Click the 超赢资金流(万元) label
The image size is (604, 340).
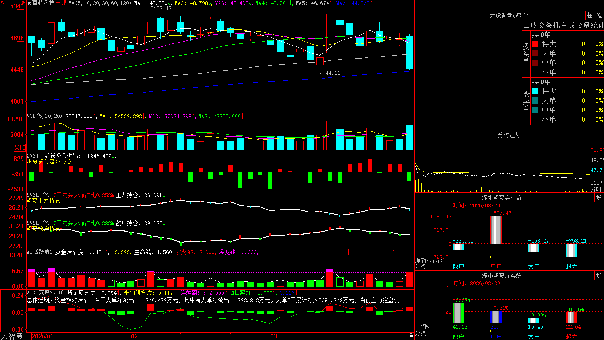[49, 162]
